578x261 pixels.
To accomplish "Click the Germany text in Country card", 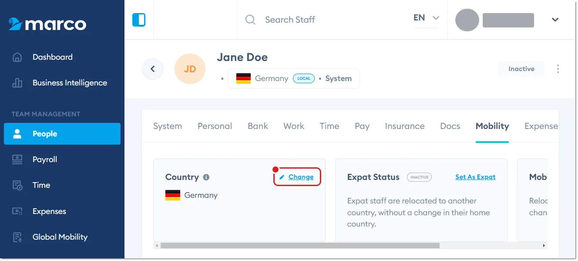I will coord(201,195).
